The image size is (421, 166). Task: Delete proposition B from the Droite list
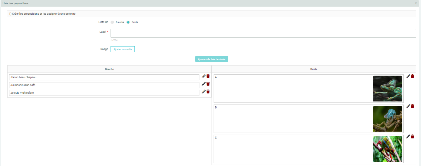click(x=413, y=106)
